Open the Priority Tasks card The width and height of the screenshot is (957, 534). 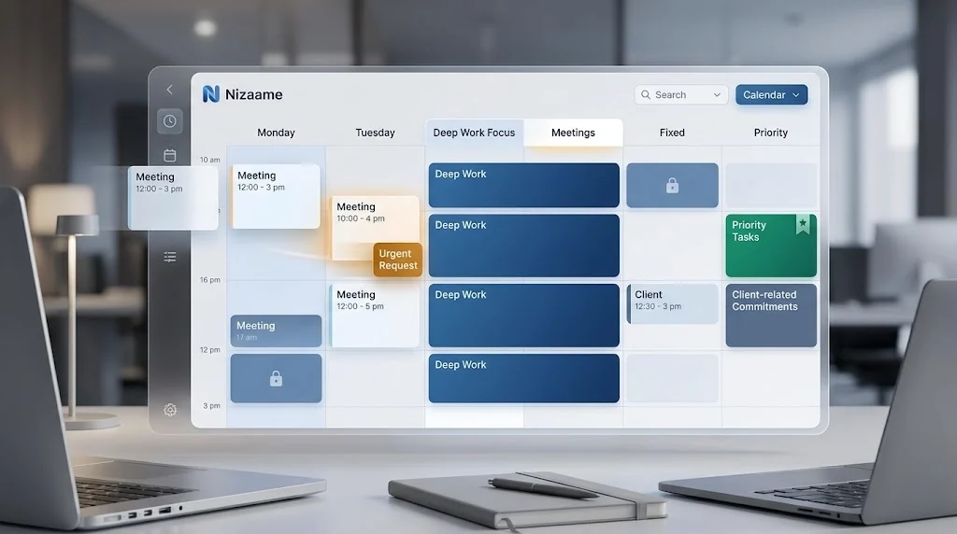click(771, 246)
